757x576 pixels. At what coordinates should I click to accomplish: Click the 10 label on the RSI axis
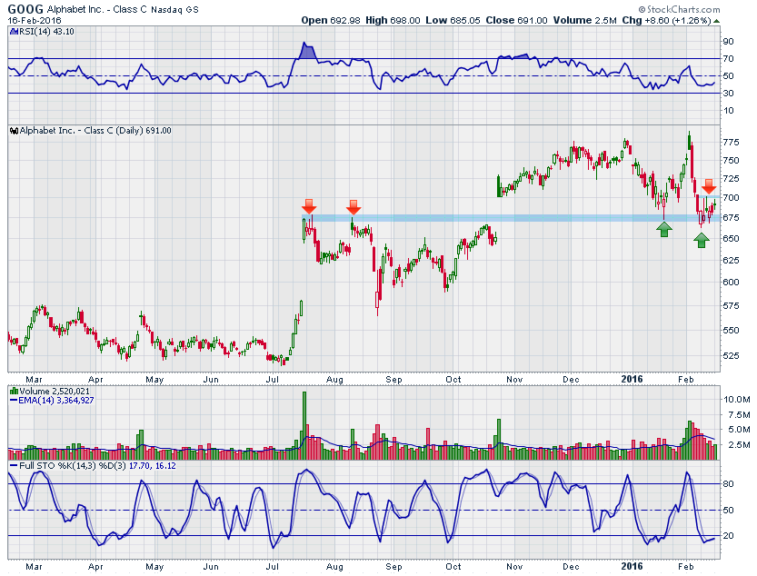[x=728, y=111]
